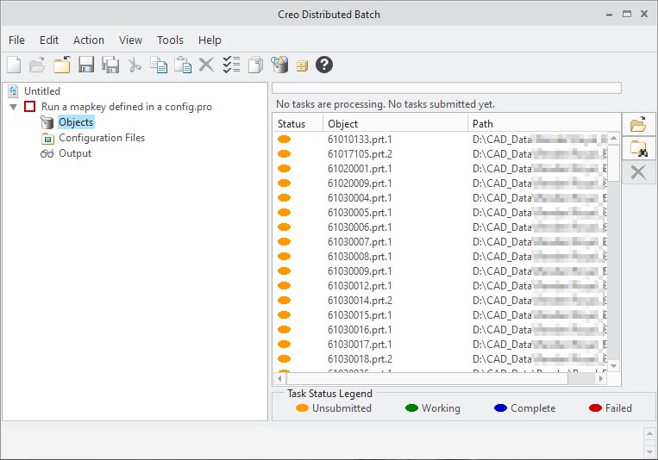This screenshot has width=658, height=460.
Task: Click the Cut scissors icon
Action: pyautogui.click(x=135, y=65)
